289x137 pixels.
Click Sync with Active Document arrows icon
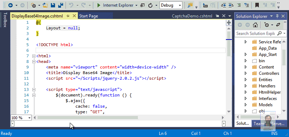point(278,25)
